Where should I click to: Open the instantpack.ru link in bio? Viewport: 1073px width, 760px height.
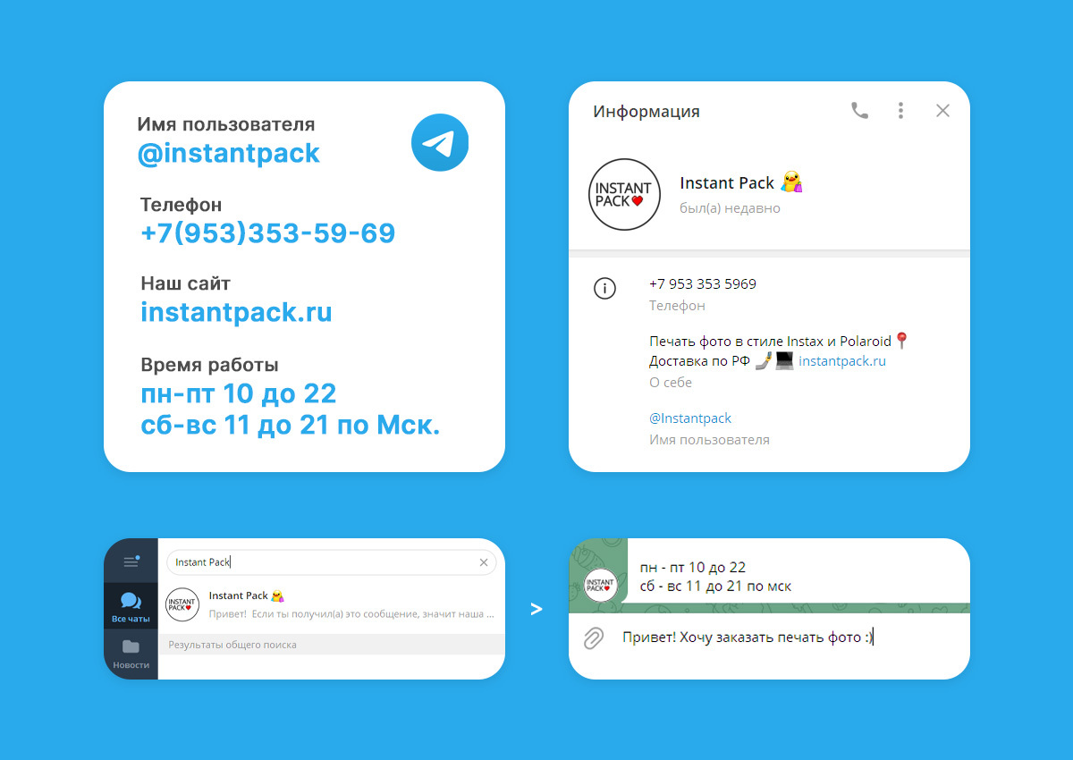[x=842, y=361]
